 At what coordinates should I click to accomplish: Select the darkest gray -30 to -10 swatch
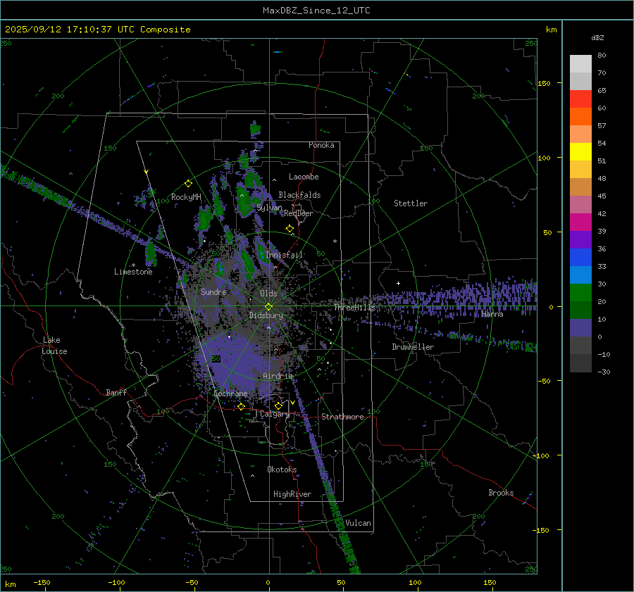coord(580,363)
